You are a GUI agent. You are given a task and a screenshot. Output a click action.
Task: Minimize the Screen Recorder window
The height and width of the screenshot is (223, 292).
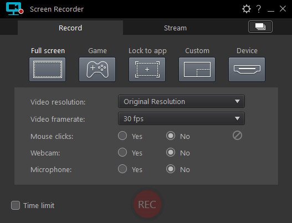[x=271, y=11]
